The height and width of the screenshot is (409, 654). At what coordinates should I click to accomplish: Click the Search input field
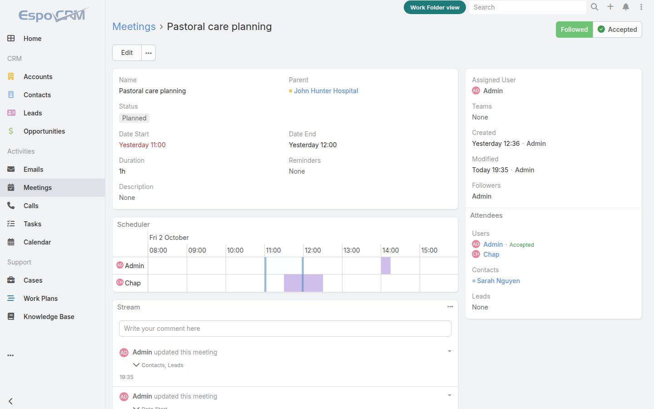click(x=528, y=7)
